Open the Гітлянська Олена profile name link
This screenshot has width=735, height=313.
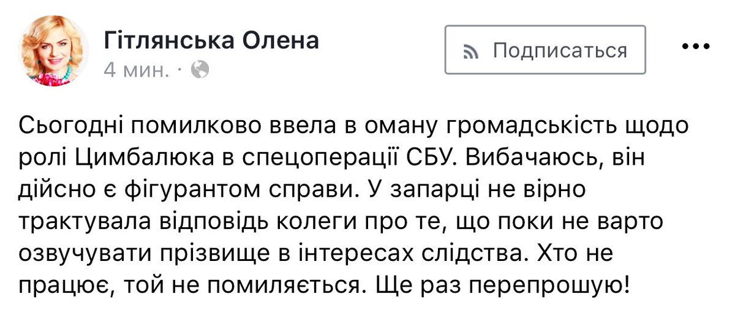[211, 41]
